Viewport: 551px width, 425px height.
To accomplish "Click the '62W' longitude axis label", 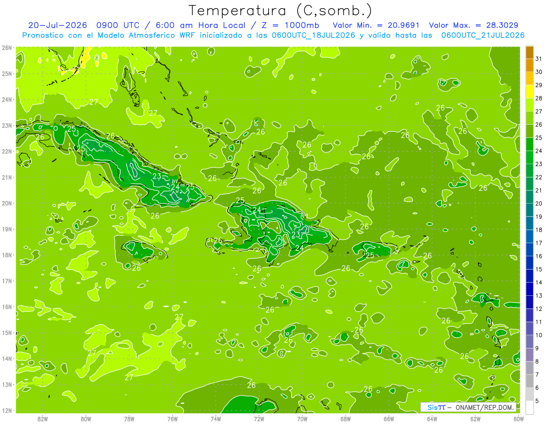I will (x=475, y=419).
